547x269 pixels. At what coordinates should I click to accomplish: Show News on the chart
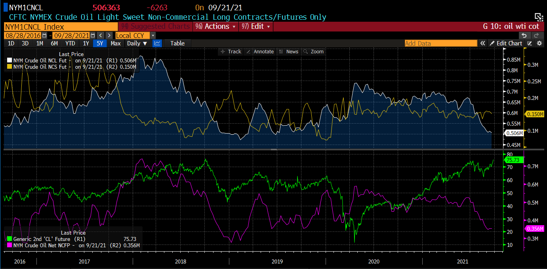289,52
